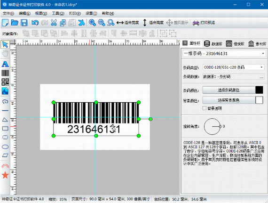Click the Open folder icon
268x203 pixels.
point(15,23)
